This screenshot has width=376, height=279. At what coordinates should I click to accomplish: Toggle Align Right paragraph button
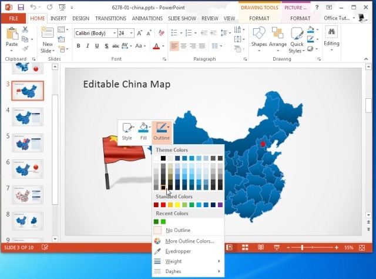[193, 46]
